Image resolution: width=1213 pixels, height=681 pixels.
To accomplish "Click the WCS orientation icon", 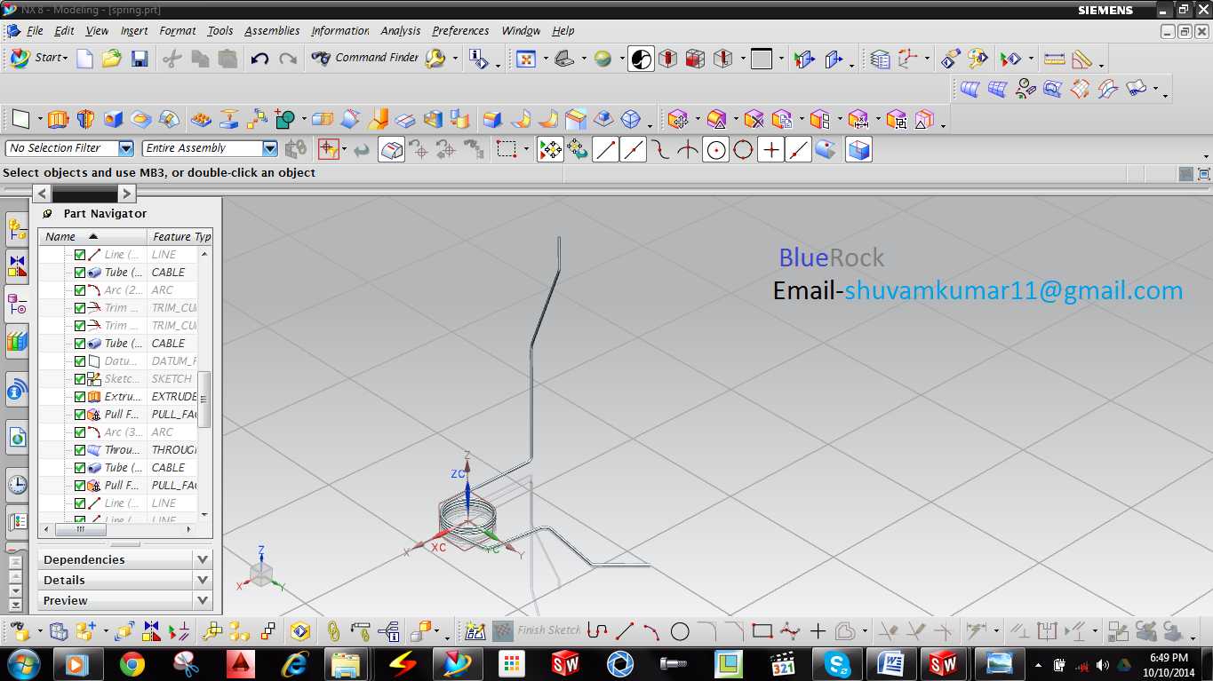I will pos(907,59).
